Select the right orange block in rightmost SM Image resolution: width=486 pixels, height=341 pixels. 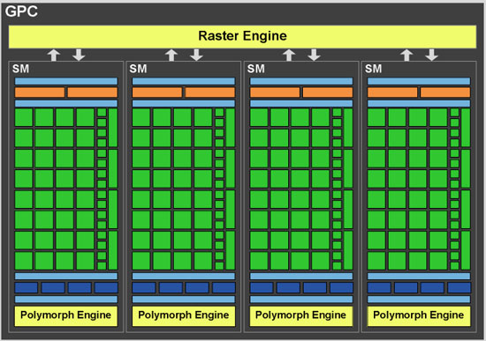[445, 93]
